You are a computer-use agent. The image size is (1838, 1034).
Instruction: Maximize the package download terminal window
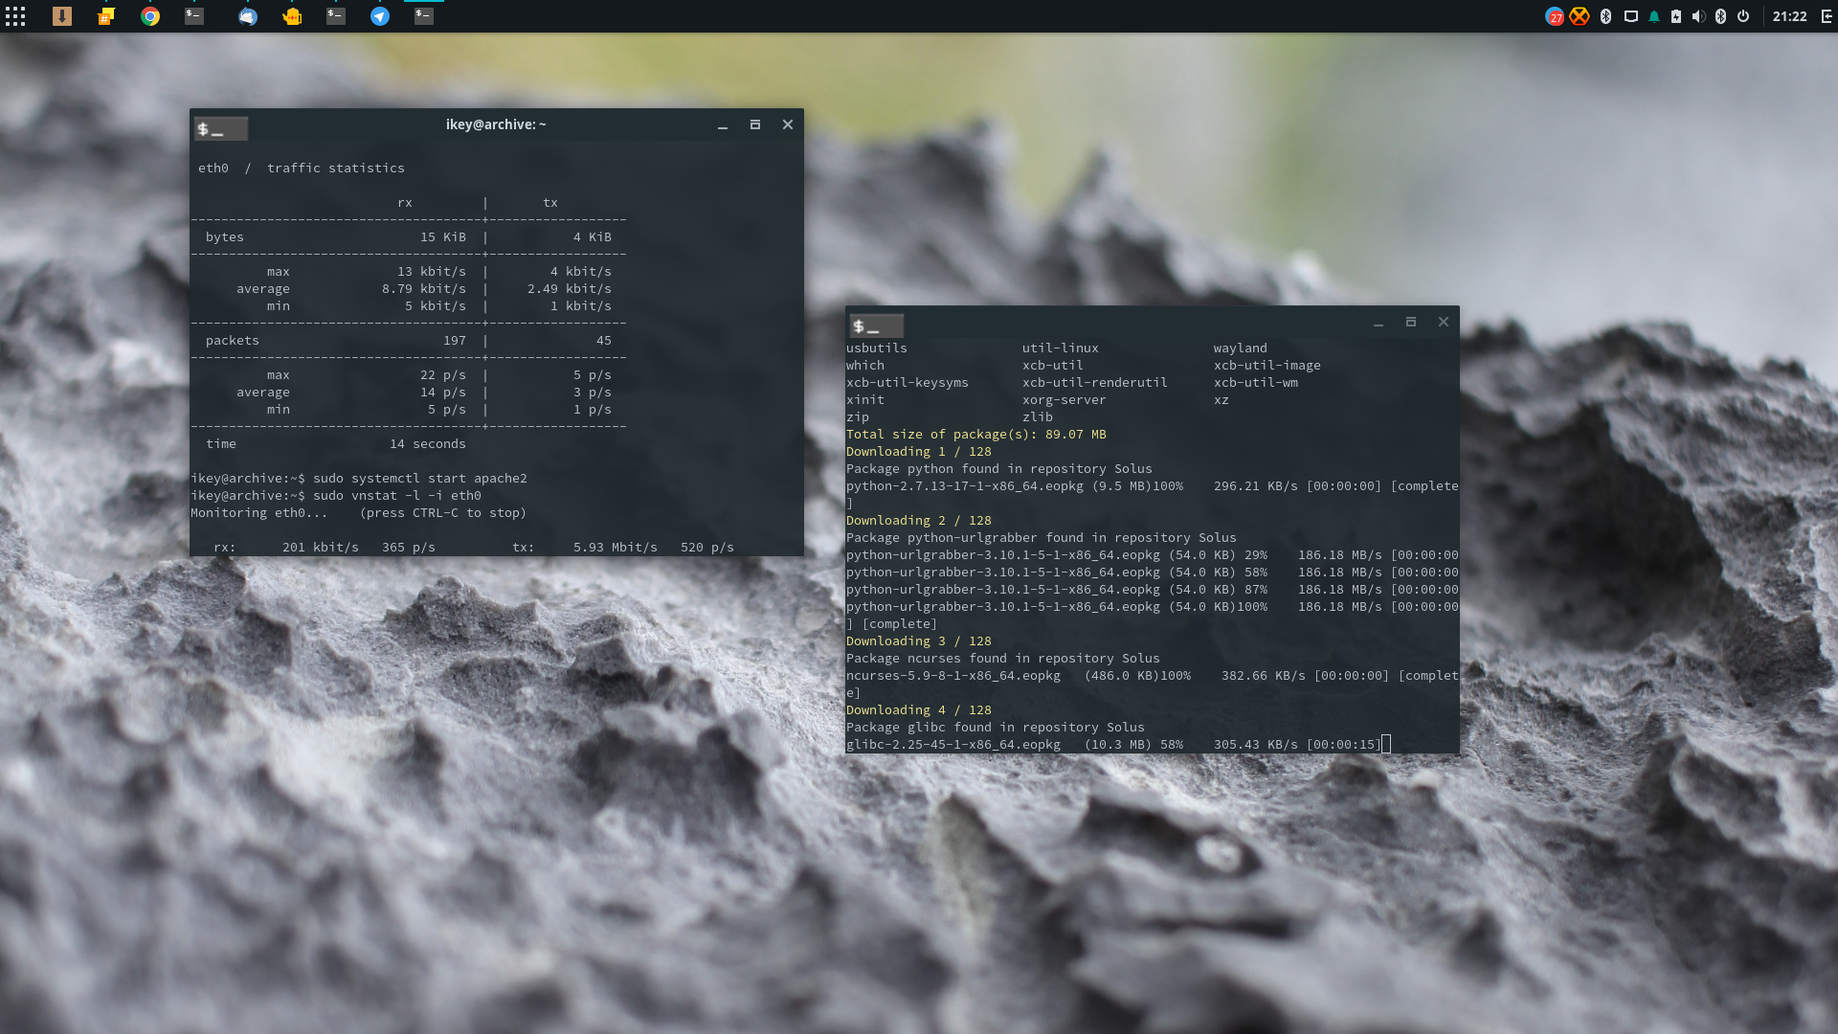(x=1411, y=322)
